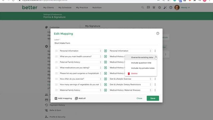Click drag handle for exercise row
Screen dimensions: 213x120
click(56, 79)
